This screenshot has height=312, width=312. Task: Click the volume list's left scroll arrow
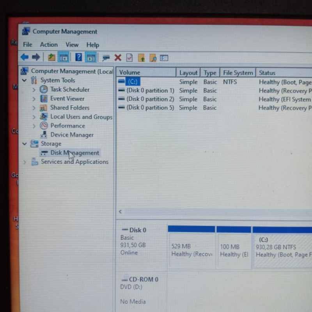pyautogui.click(x=120, y=212)
